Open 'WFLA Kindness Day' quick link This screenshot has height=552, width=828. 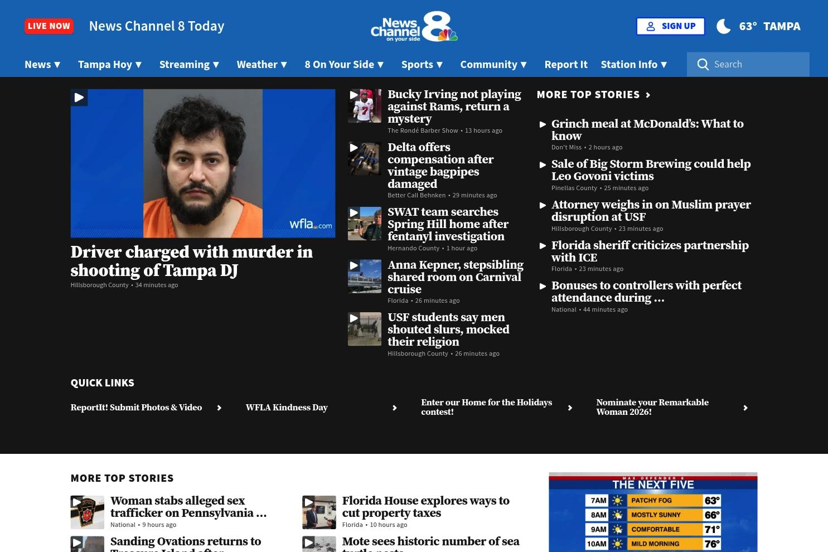pos(287,408)
